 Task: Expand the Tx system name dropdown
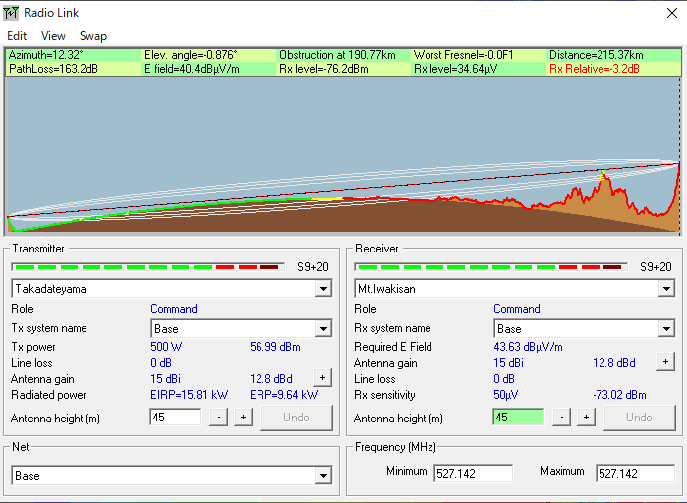click(323, 329)
